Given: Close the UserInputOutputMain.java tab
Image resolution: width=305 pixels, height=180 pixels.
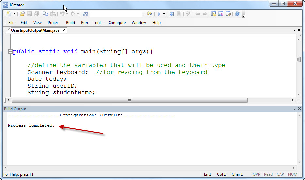Looking at the screenshot, I should [64, 30].
